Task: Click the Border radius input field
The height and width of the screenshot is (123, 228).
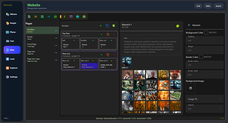Action: (x=204, y=65)
